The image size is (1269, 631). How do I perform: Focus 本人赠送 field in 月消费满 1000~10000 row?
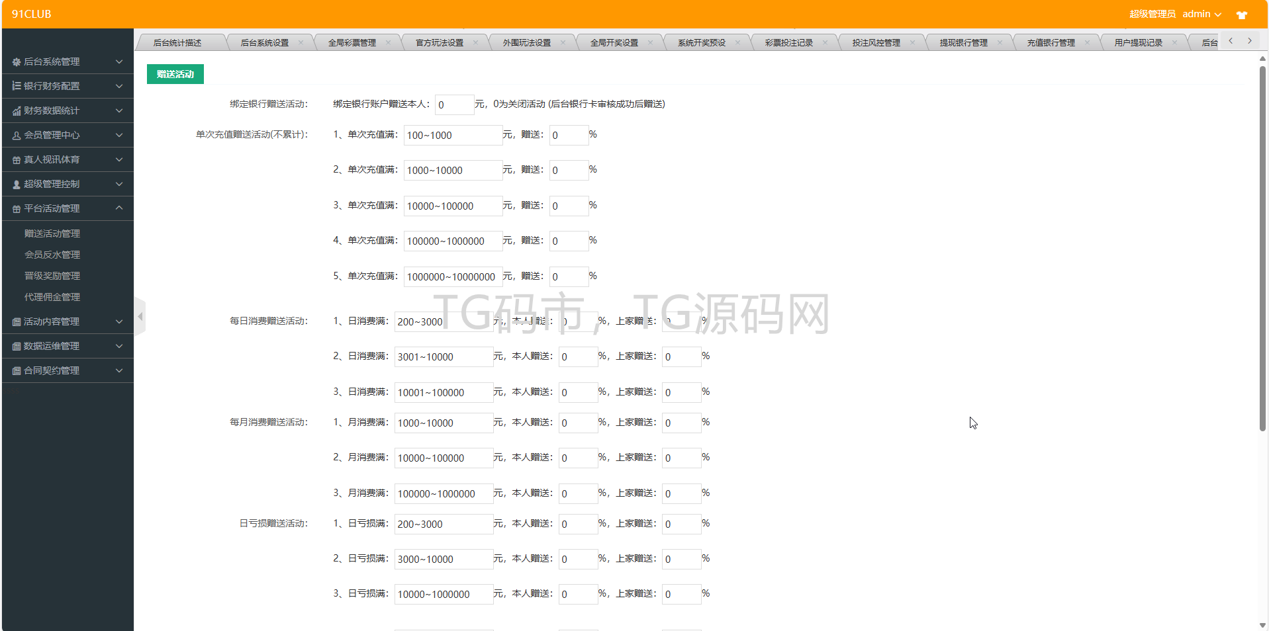[x=579, y=423]
